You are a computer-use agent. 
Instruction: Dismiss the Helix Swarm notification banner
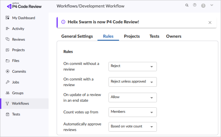[x=210, y=22]
